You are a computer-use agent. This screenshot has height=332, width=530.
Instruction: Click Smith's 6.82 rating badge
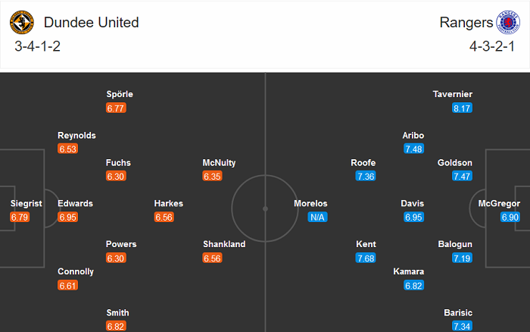click(116, 327)
